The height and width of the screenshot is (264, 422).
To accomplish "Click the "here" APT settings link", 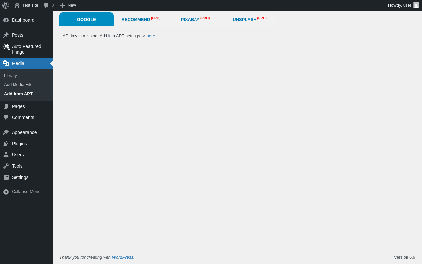I will (x=151, y=36).
